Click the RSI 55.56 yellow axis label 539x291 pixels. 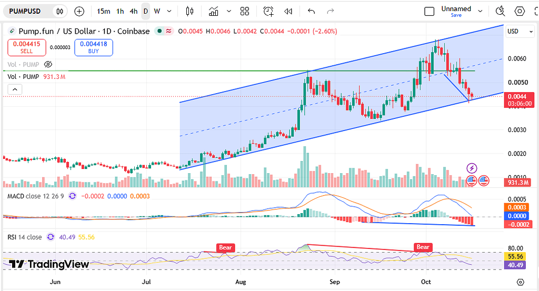515,256
